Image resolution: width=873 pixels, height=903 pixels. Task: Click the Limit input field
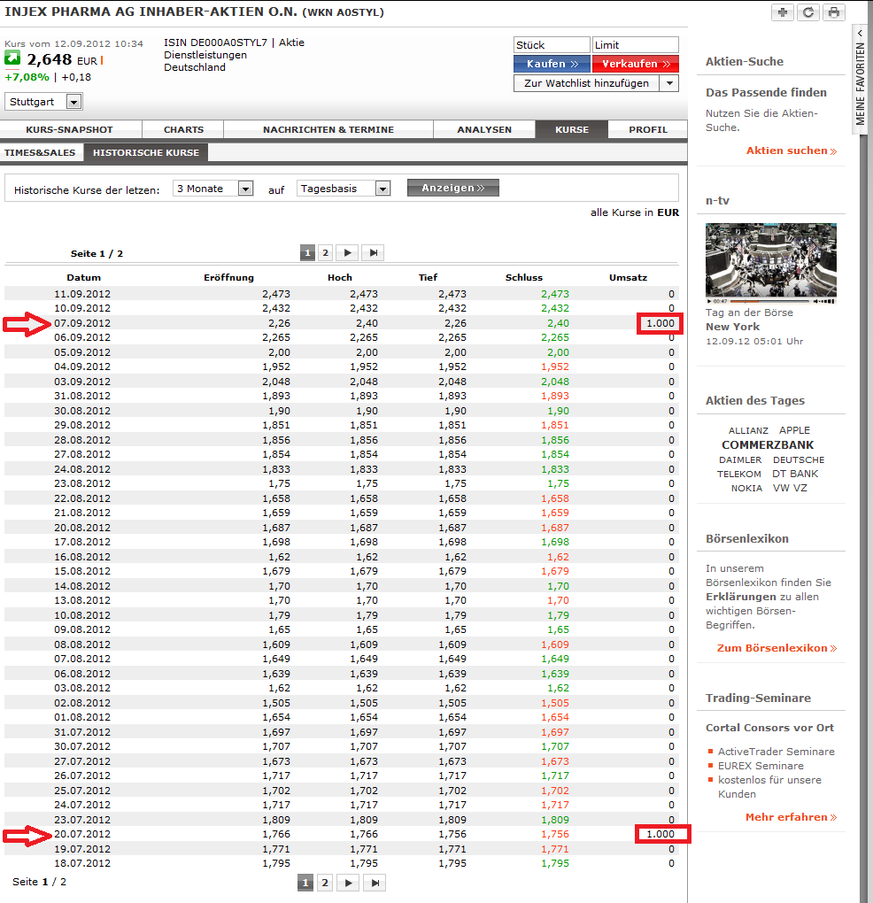click(x=636, y=45)
